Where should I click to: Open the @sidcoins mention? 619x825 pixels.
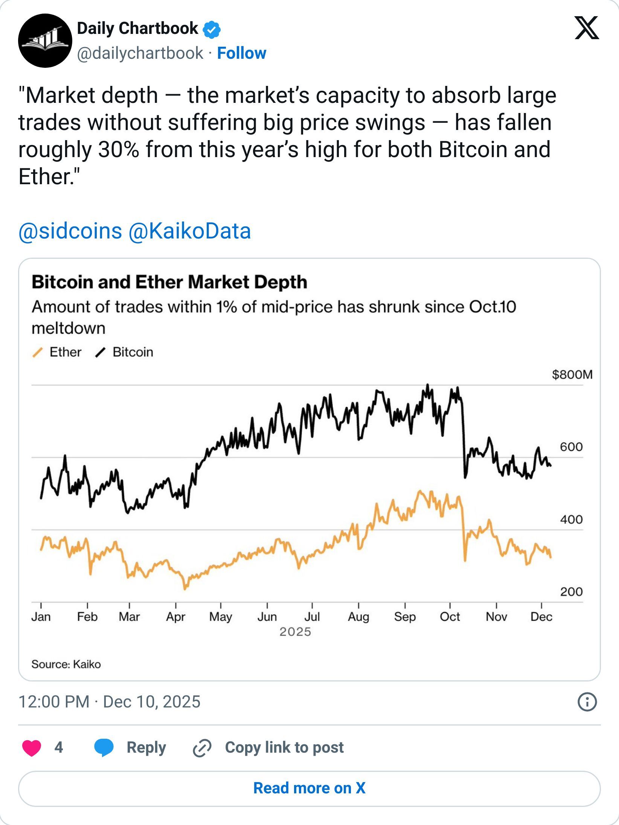tap(70, 231)
